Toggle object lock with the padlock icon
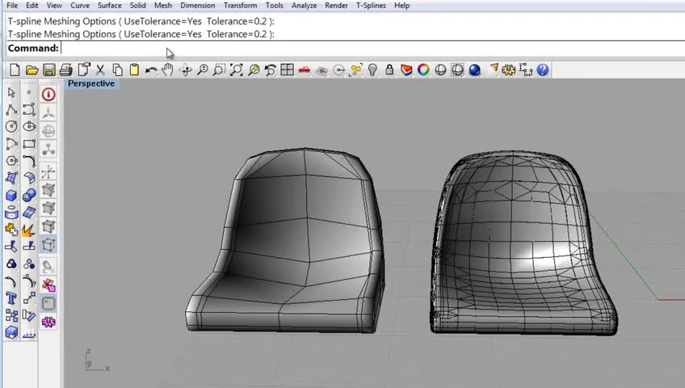The height and width of the screenshot is (388, 685). [x=389, y=70]
